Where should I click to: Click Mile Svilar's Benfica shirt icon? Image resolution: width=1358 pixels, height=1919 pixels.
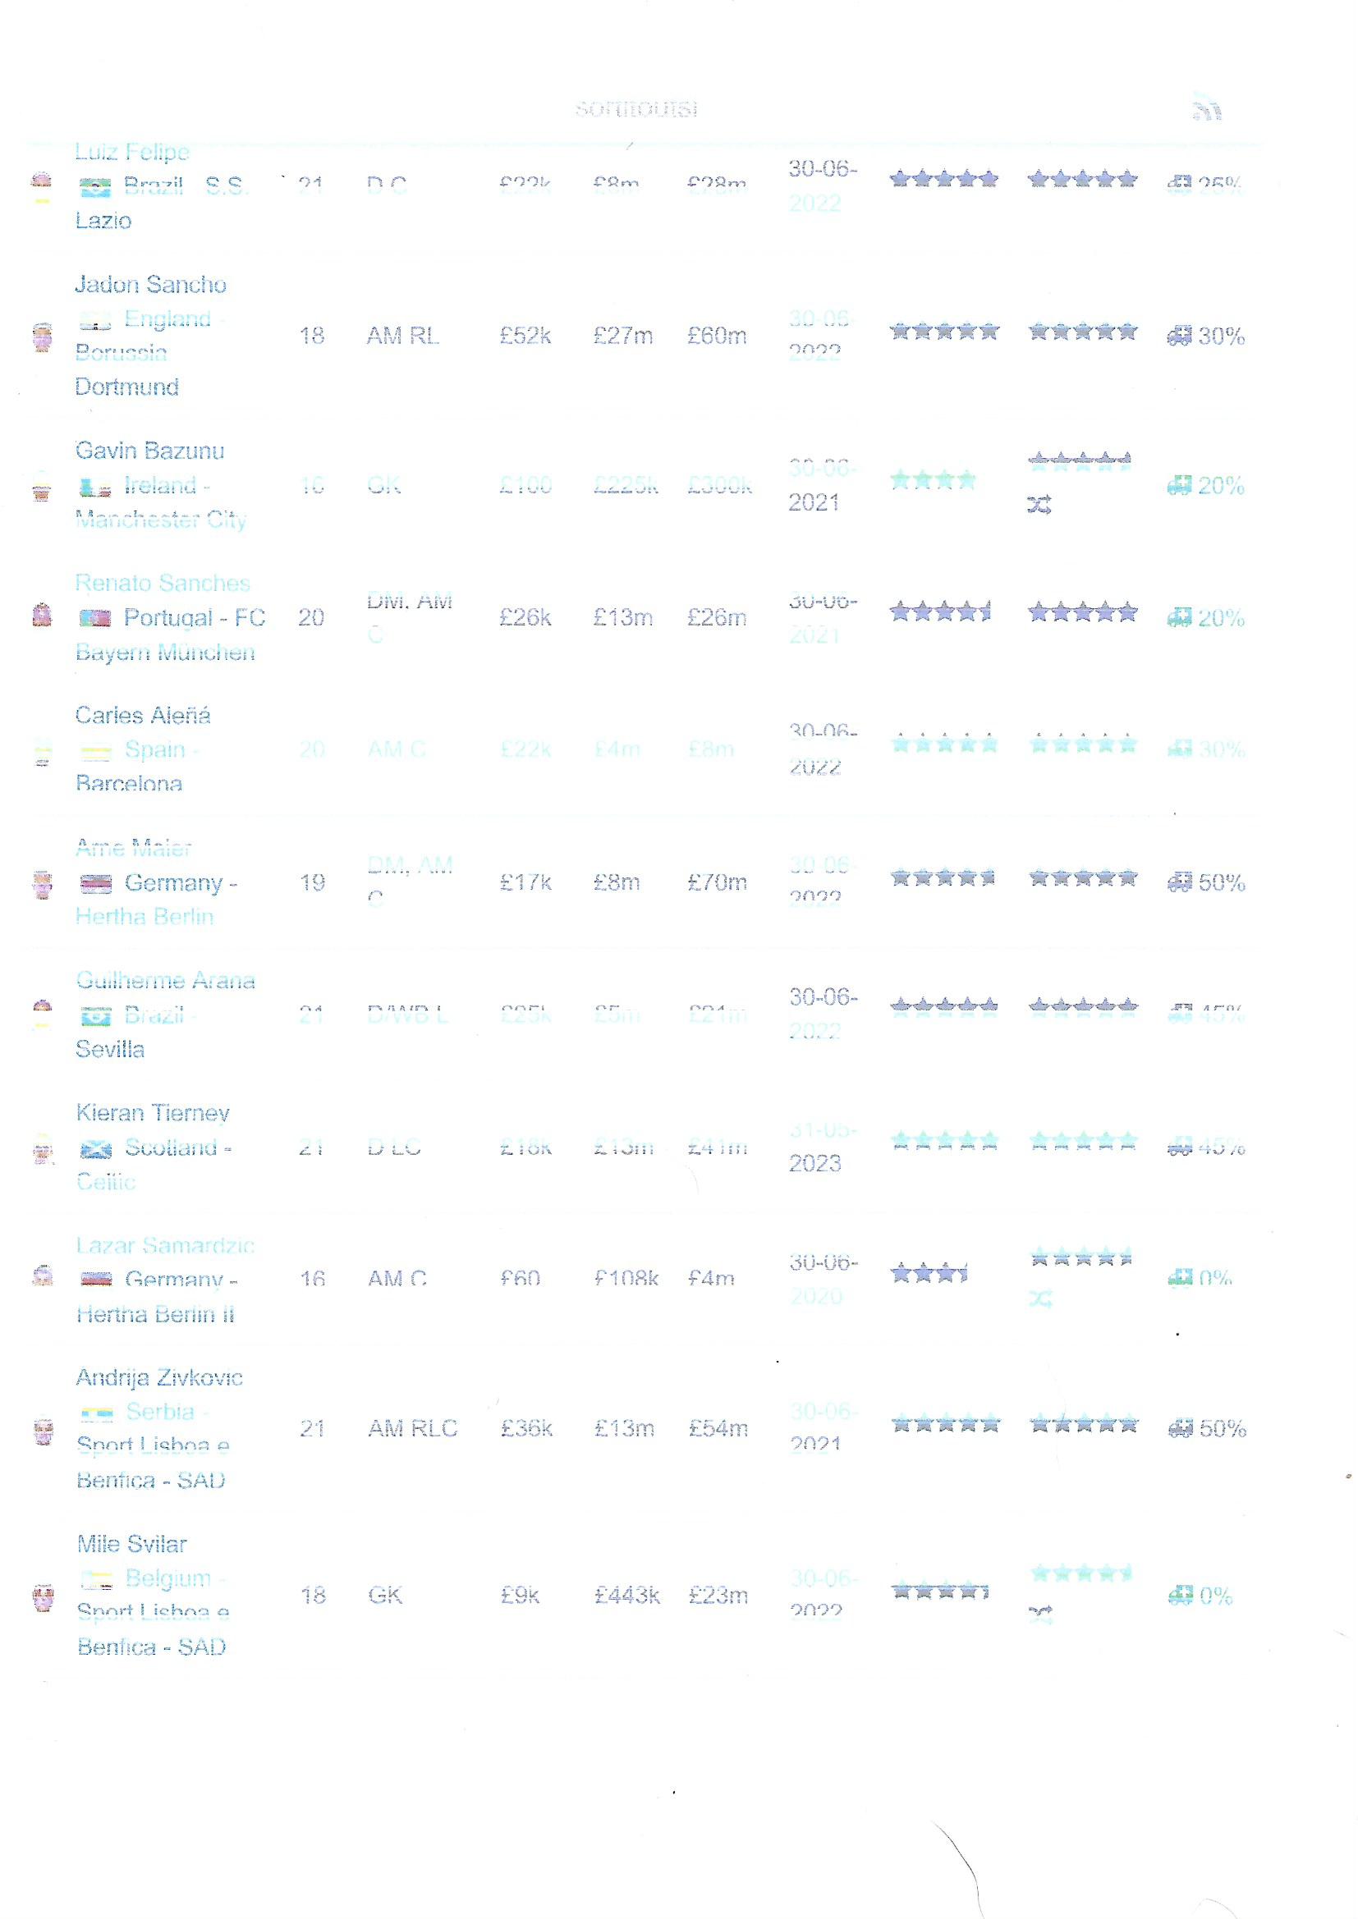click(44, 1599)
